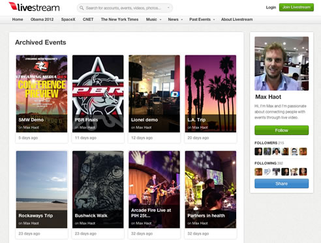This screenshot has height=243, width=321.
Task: Open the third follower avatar
Action: click(276, 151)
